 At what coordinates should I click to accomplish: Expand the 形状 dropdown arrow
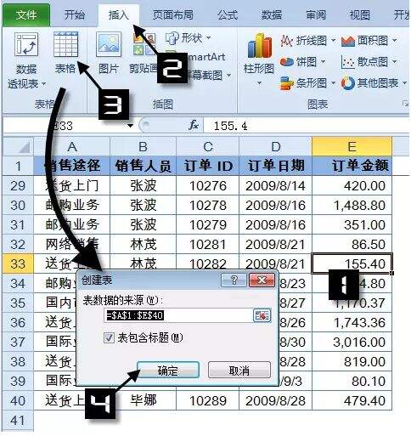(209, 37)
